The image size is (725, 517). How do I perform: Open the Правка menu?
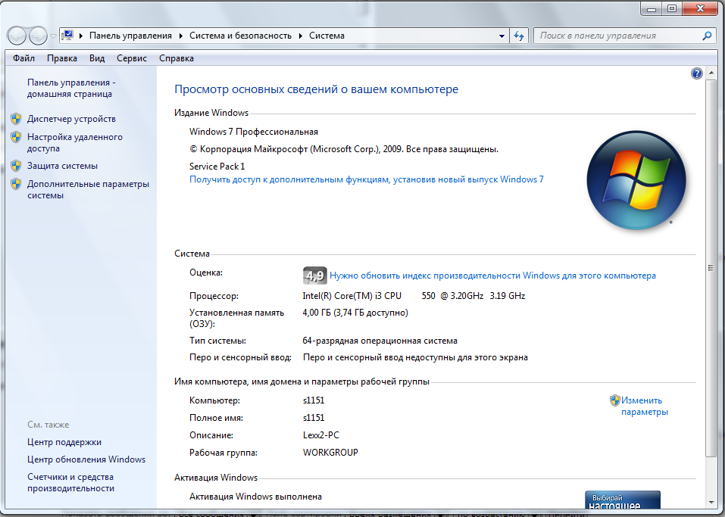click(x=62, y=58)
